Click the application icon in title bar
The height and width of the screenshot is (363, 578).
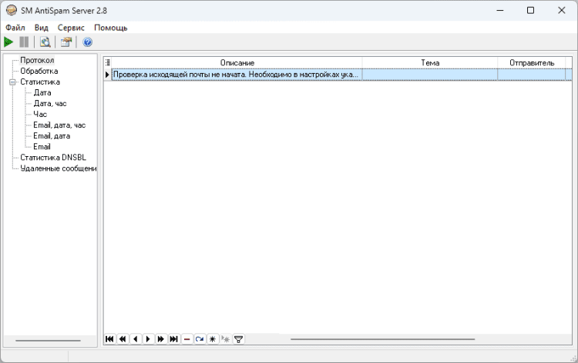tap(12, 10)
